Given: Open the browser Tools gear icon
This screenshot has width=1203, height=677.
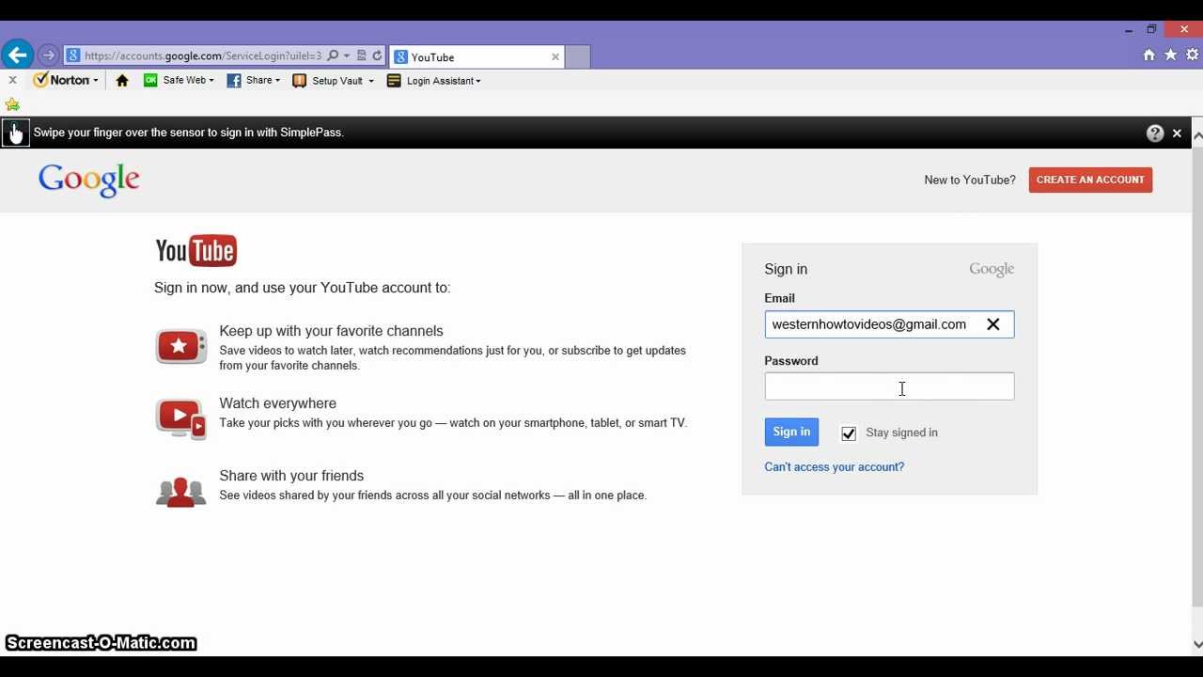Looking at the screenshot, I should point(1192,55).
